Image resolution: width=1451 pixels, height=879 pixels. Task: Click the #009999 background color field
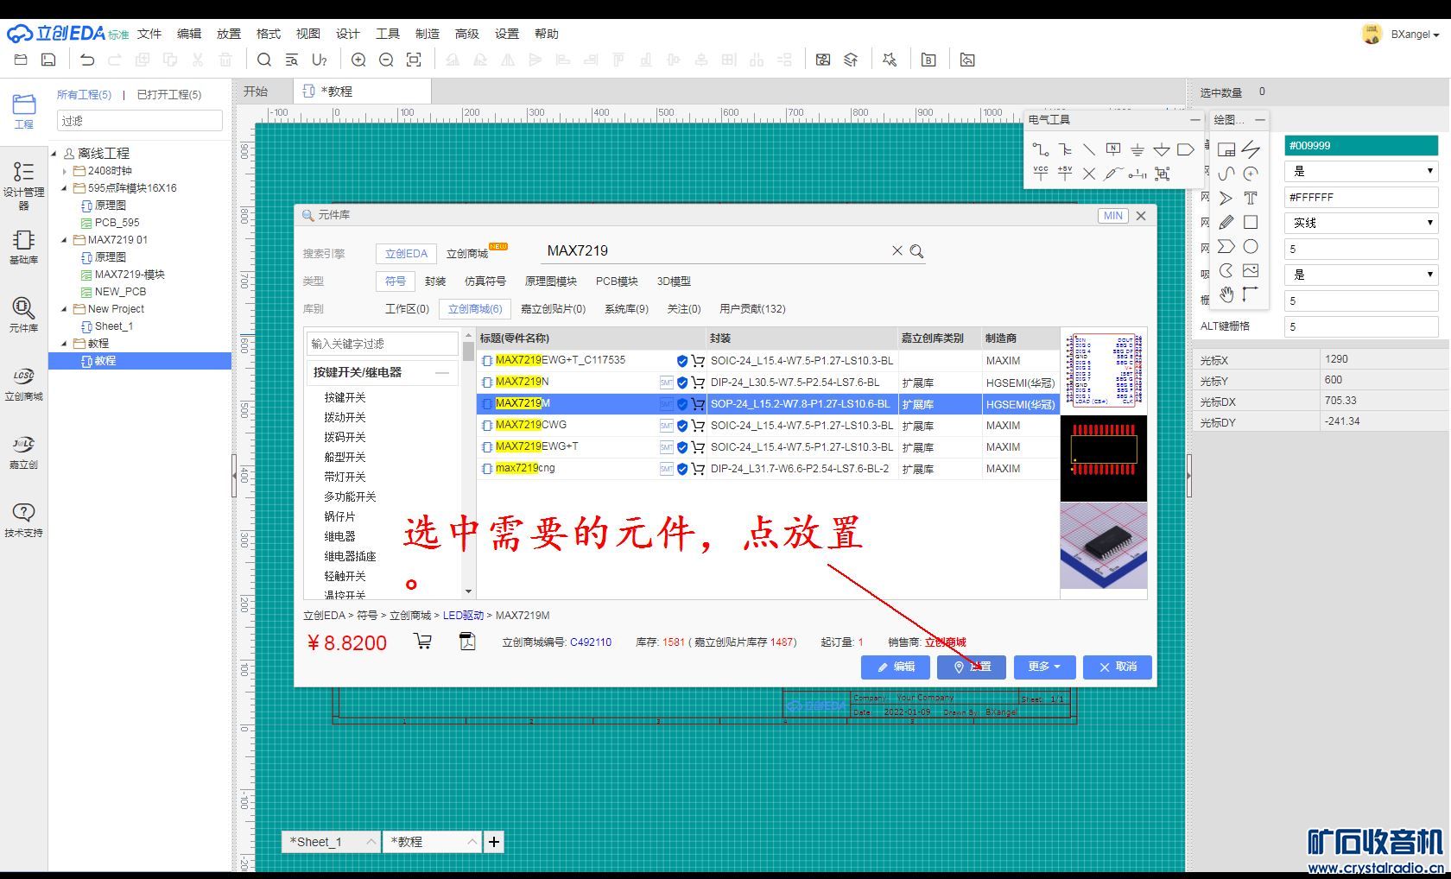1360,145
